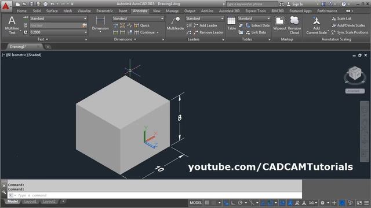Click the Continue dimension button
Viewport: 371px width, 208px height.
point(144,32)
